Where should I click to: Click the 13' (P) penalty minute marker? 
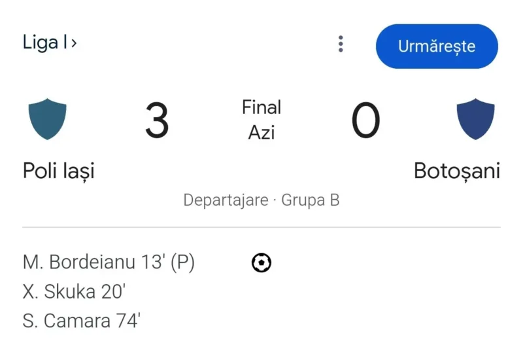click(x=168, y=263)
